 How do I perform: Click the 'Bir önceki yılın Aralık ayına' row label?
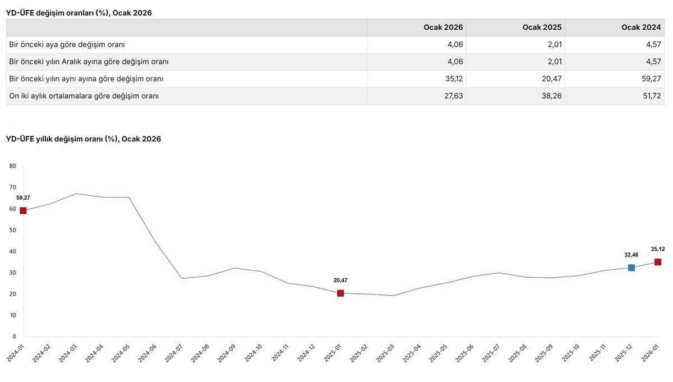point(89,62)
